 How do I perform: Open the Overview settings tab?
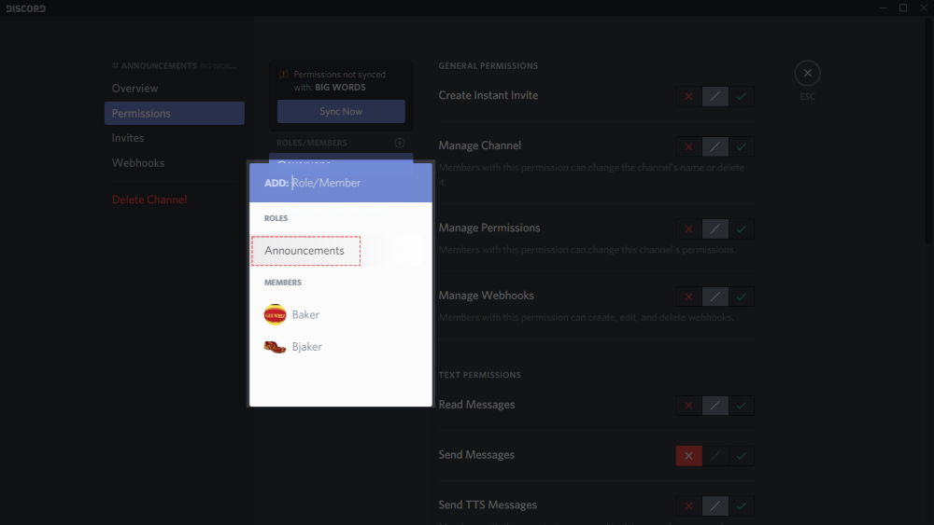tap(175, 88)
